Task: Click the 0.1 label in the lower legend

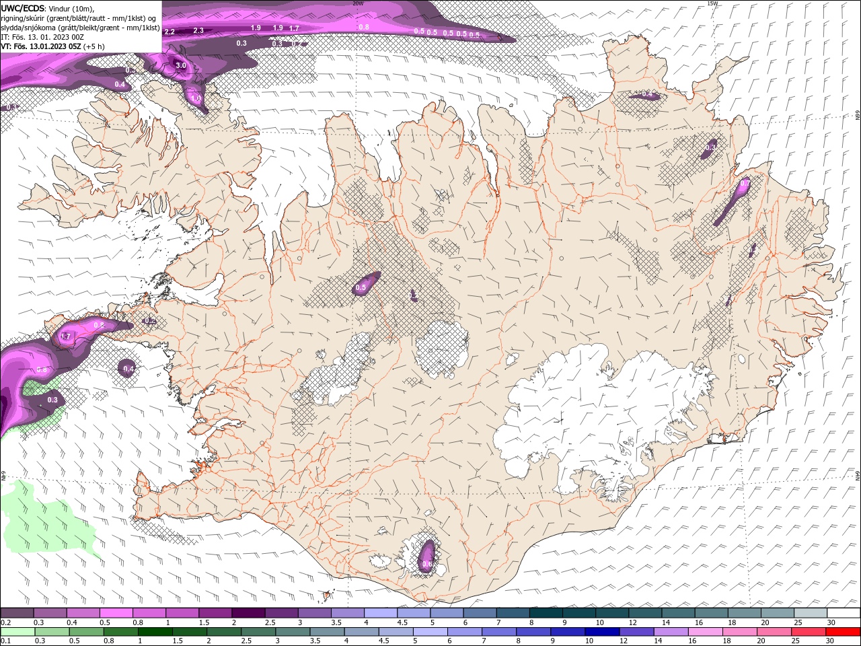Action: click(x=6, y=641)
